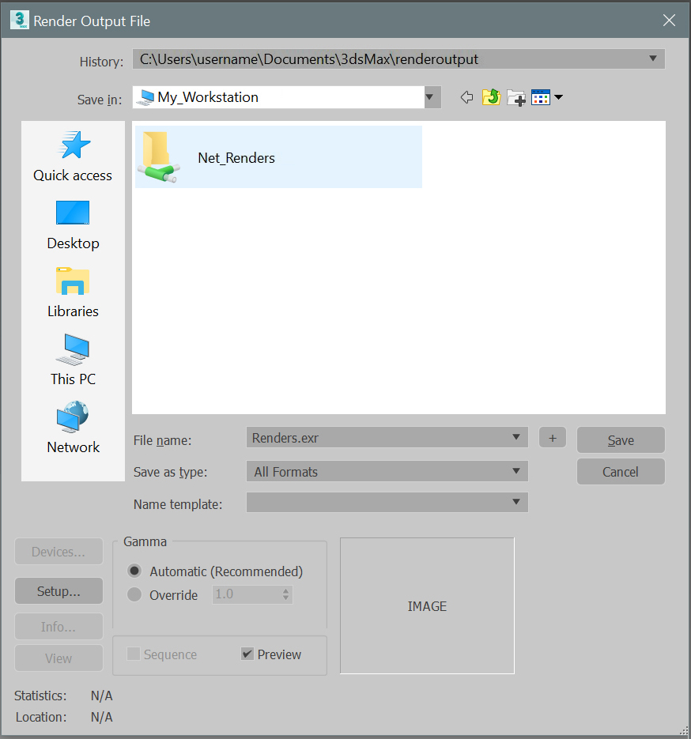Screen dimensions: 691x739
Task: Open Desktop from the left panel
Action: pyautogui.click(x=73, y=224)
